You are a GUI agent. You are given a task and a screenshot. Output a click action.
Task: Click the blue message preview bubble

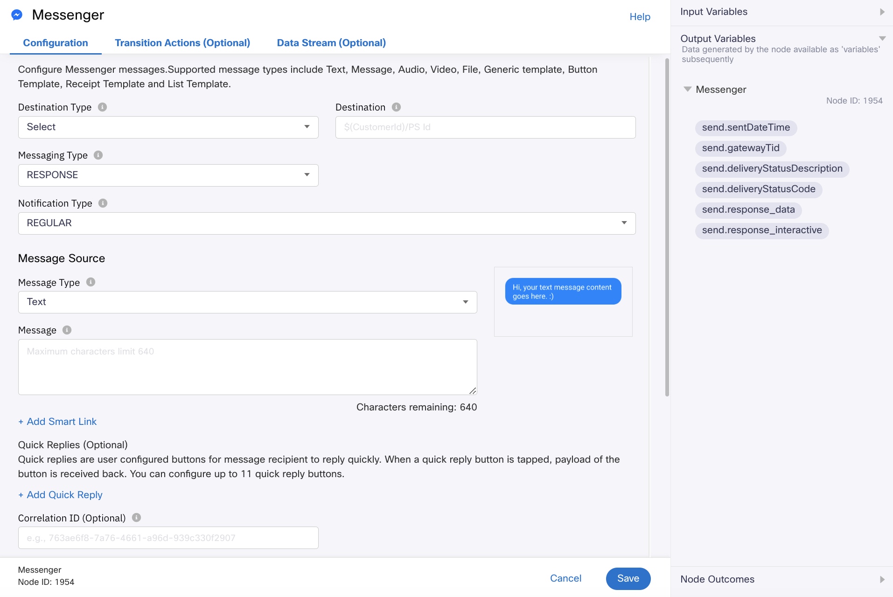click(x=563, y=292)
